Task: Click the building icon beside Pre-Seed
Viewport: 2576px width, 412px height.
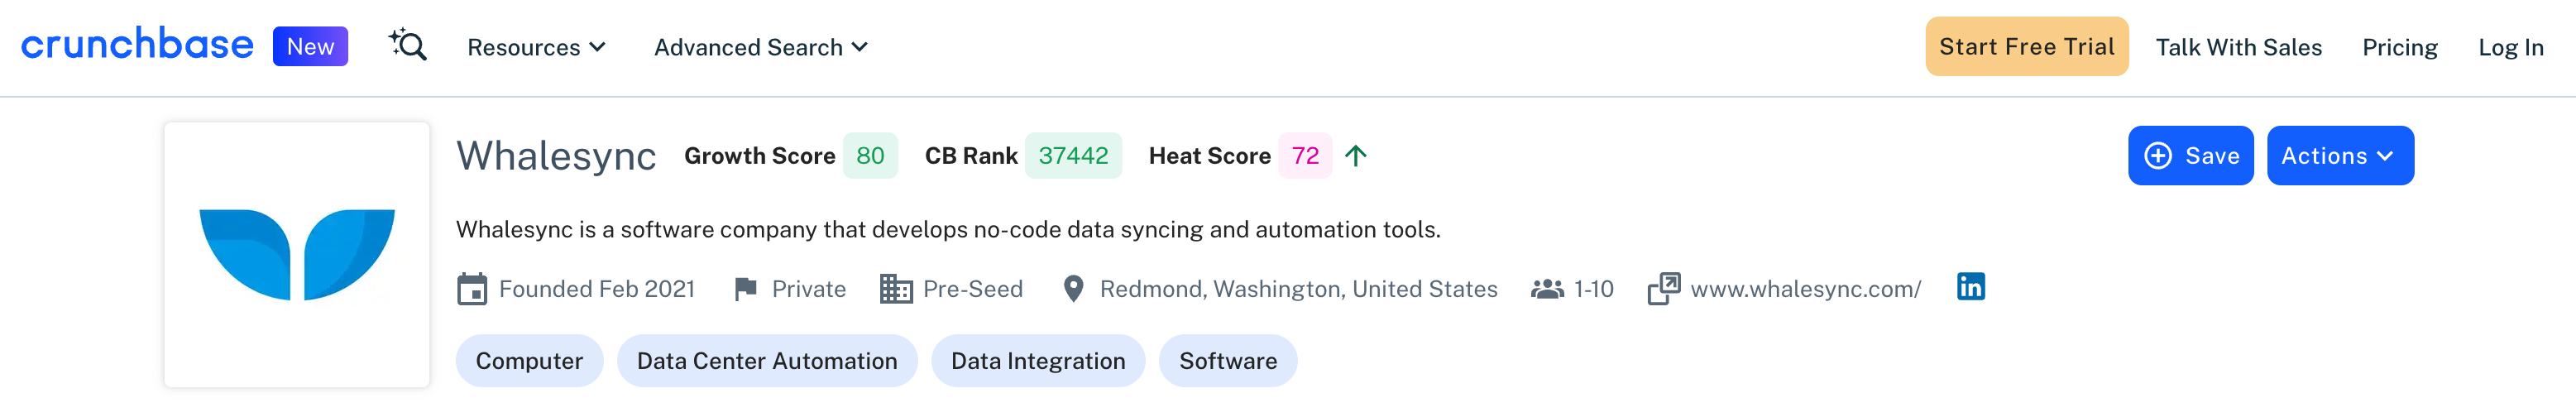Action: tap(896, 289)
